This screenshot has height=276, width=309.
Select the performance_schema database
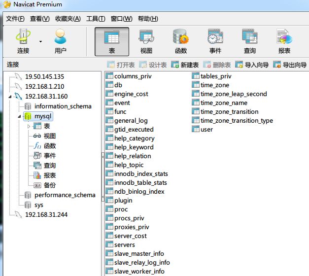coord(65,195)
